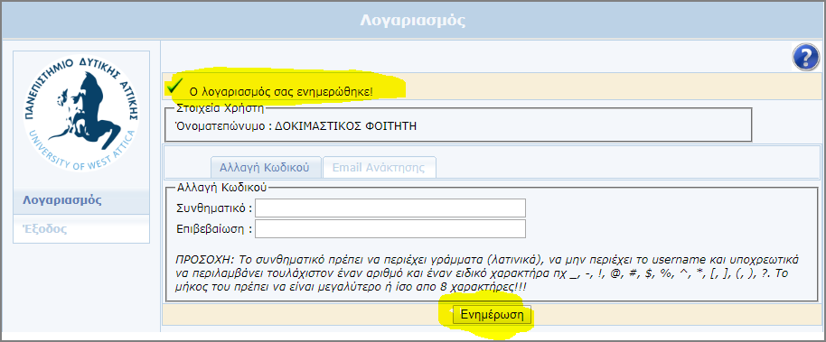The width and height of the screenshot is (826, 342).
Task: Click the 'Ο λογαριασμός σας ενημερώθηκε!' message
Action: 281,91
